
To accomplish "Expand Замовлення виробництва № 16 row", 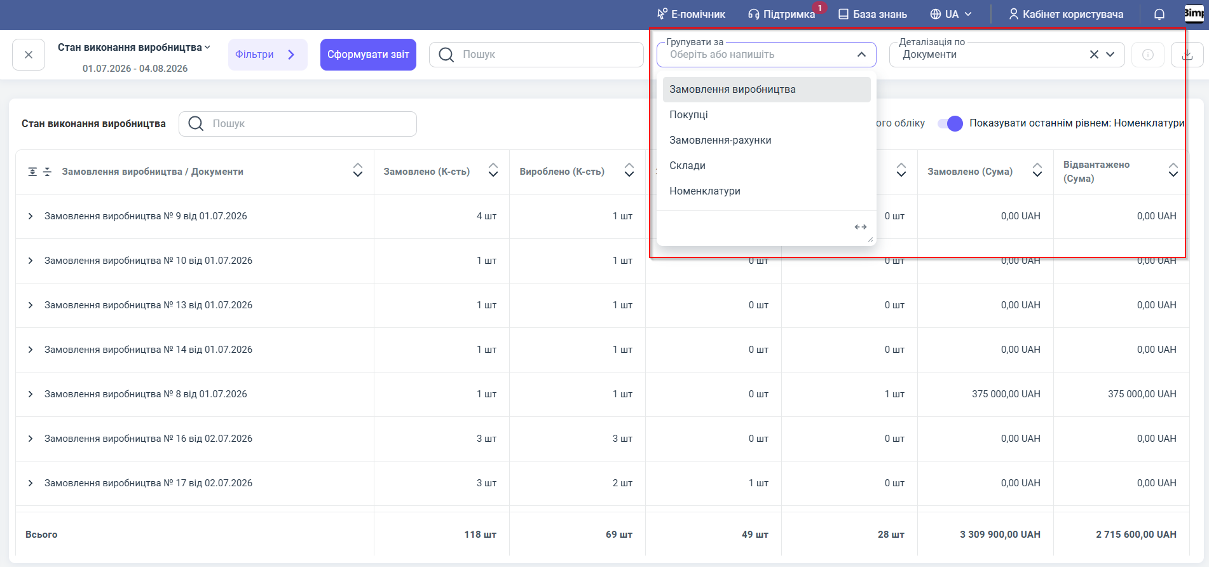I will (31, 439).
